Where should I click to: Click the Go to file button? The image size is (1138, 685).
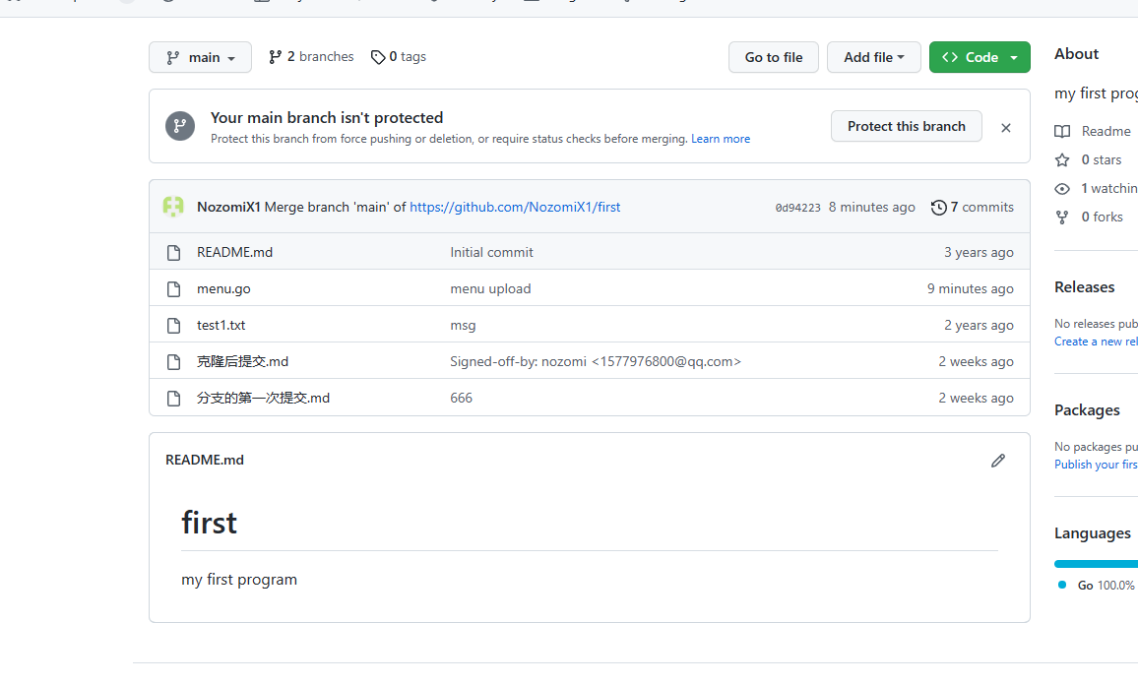[x=774, y=57]
